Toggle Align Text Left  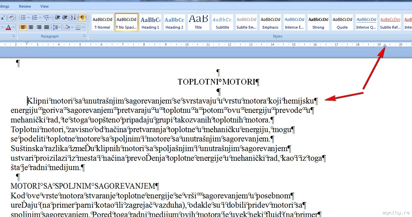pyautogui.click(x=23, y=27)
